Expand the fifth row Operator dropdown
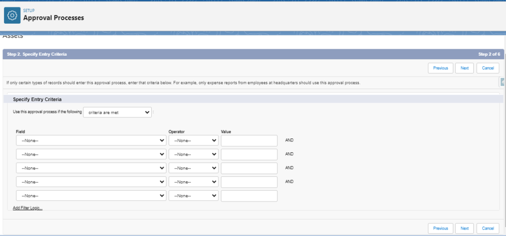This screenshot has width=506, height=236. [193, 196]
